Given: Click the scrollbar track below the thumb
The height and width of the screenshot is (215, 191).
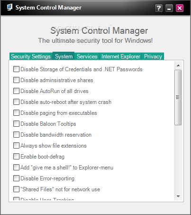Looking at the screenshot, I should click(178, 159).
